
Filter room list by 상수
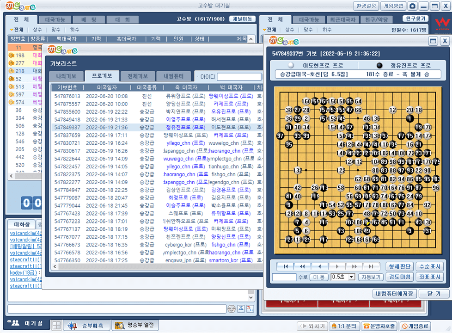click(x=37, y=30)
